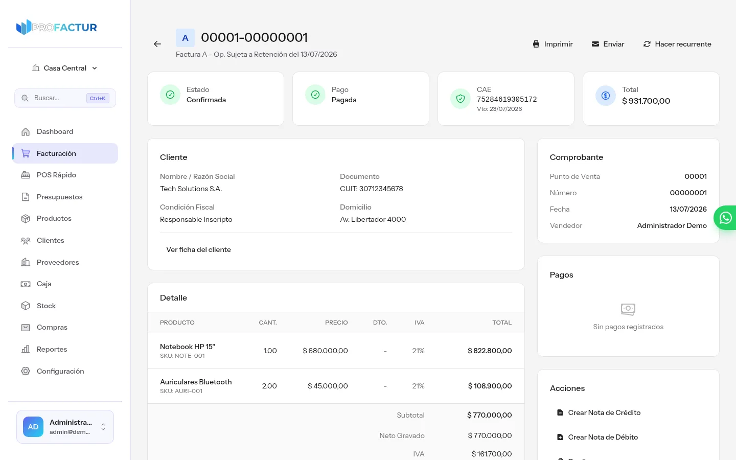Click the Productos box icon
736x460 pixels.
pyautogui.click(x=26, y=219)
